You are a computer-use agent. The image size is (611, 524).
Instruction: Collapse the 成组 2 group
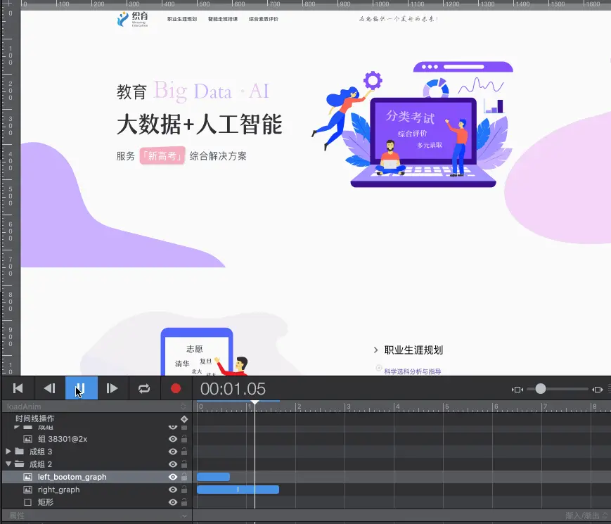(8, 464)
